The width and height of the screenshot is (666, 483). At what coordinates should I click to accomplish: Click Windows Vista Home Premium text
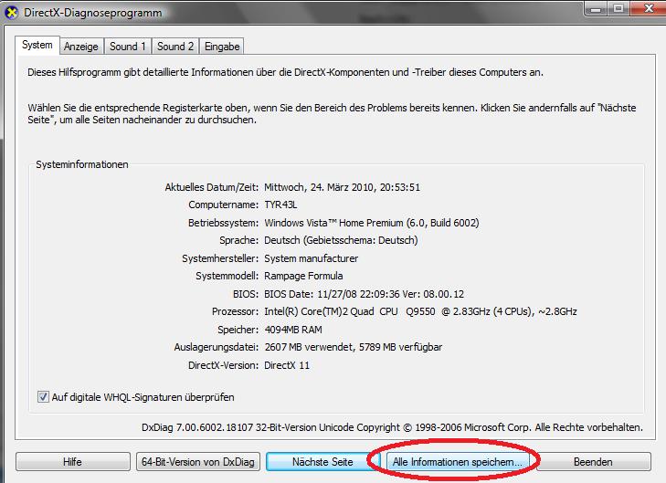coord(372,223)
